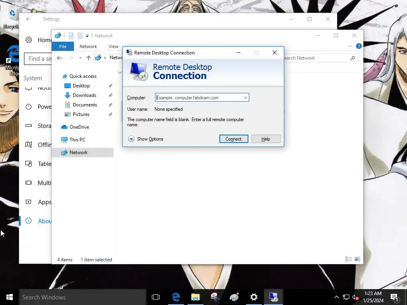Click the pin icon beside Pictures
Image resolution: width=407 pixels, height=305 pixels.
[x=110, y=114]
